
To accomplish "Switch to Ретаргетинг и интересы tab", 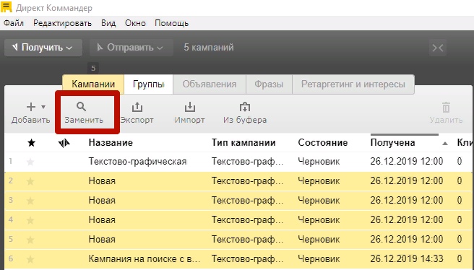I will click(x=353, y=84).
